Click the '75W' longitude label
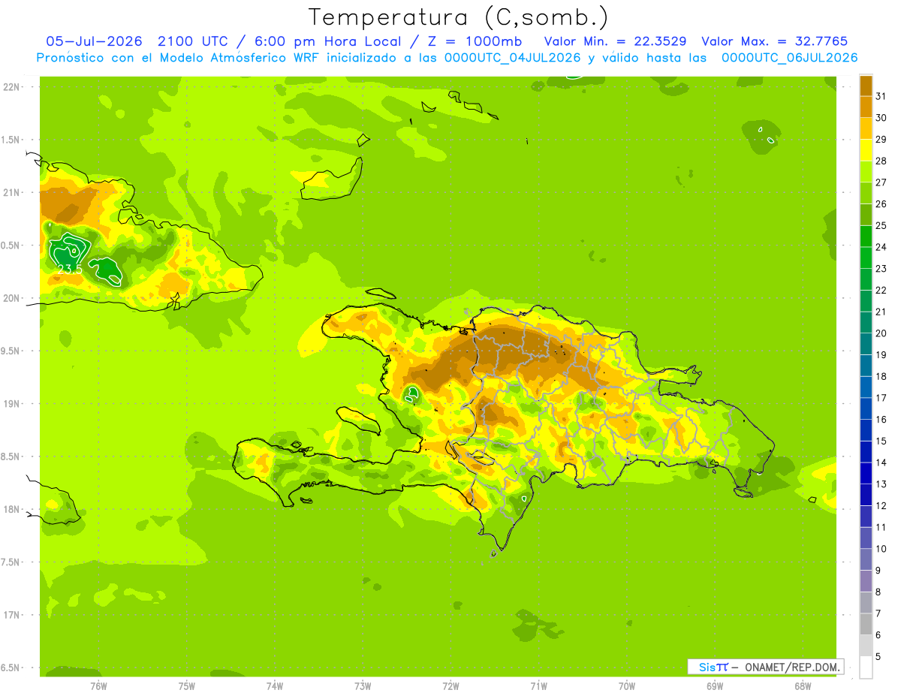Image resolution: width=901 pixels, height=696 pixels. coord(187,686)
